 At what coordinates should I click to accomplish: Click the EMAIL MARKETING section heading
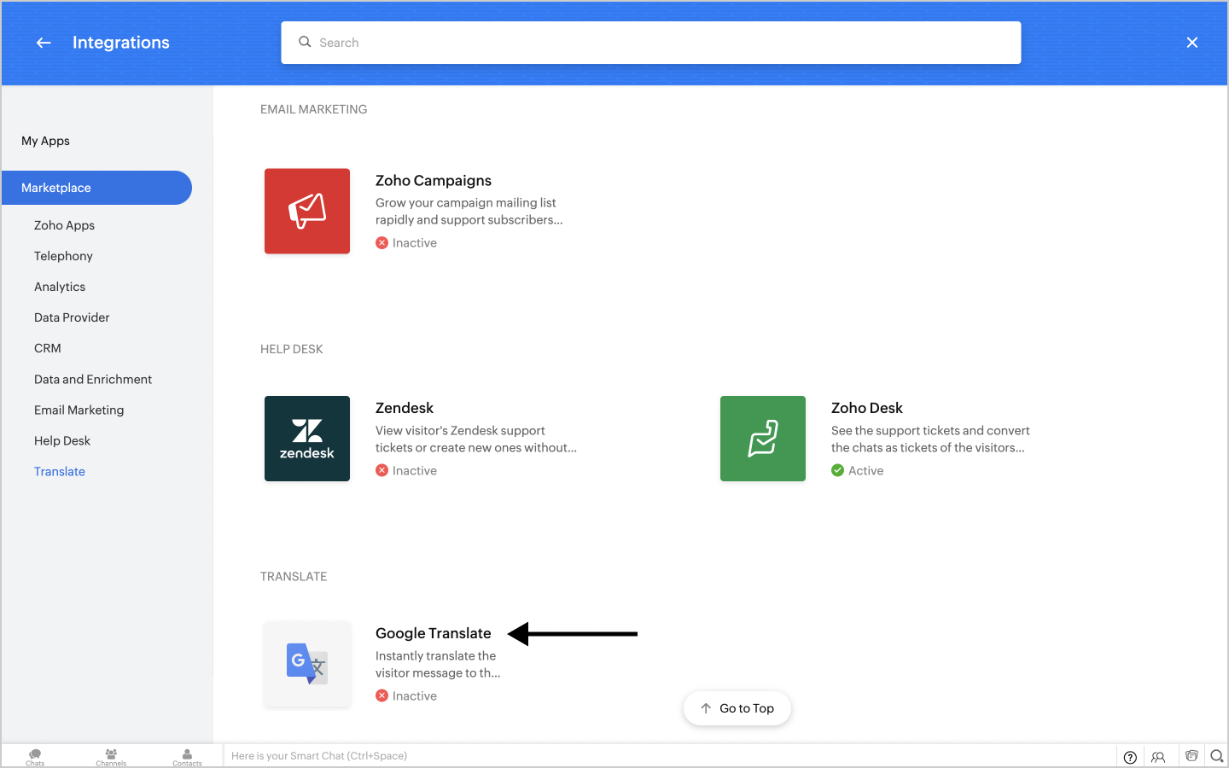pos(314,109)
